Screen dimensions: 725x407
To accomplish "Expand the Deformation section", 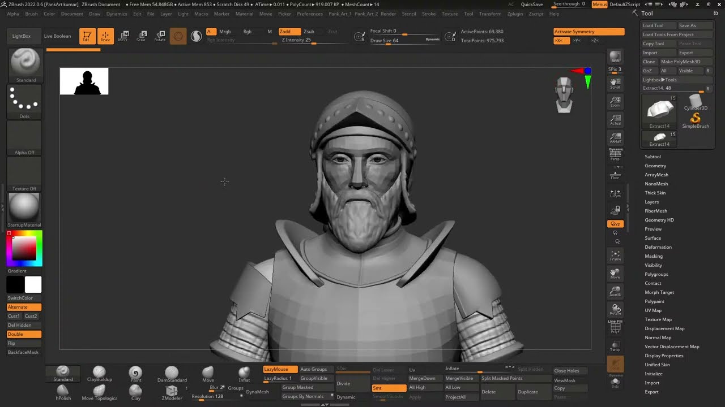I will coord(658,247).
